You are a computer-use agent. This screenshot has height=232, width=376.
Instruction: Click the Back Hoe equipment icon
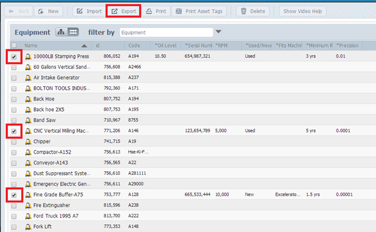pyautogui.click(x=28, y=99)
